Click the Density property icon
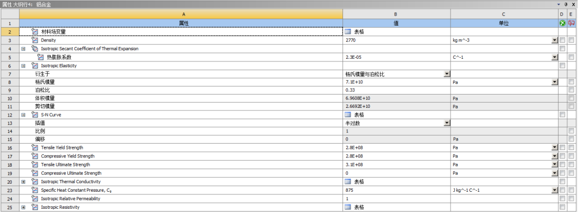This screenshot has width=578, height=212. point(35,40)
